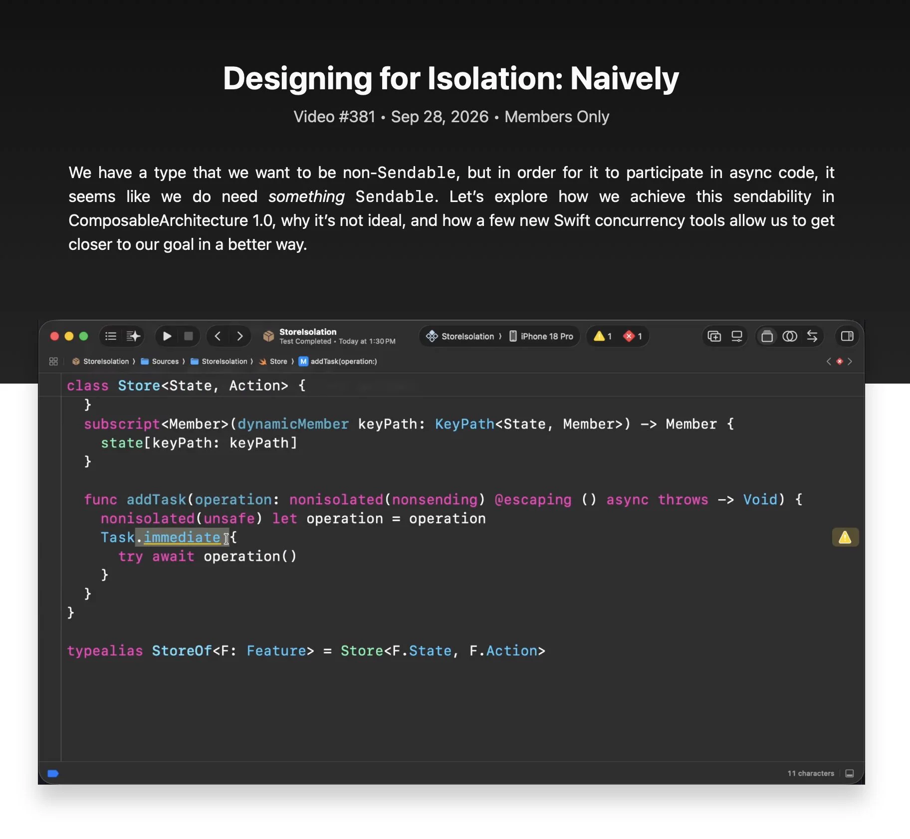Open the Store file breadcrumb
Screen dimensions: 910x839
click(x=273, y=361)
